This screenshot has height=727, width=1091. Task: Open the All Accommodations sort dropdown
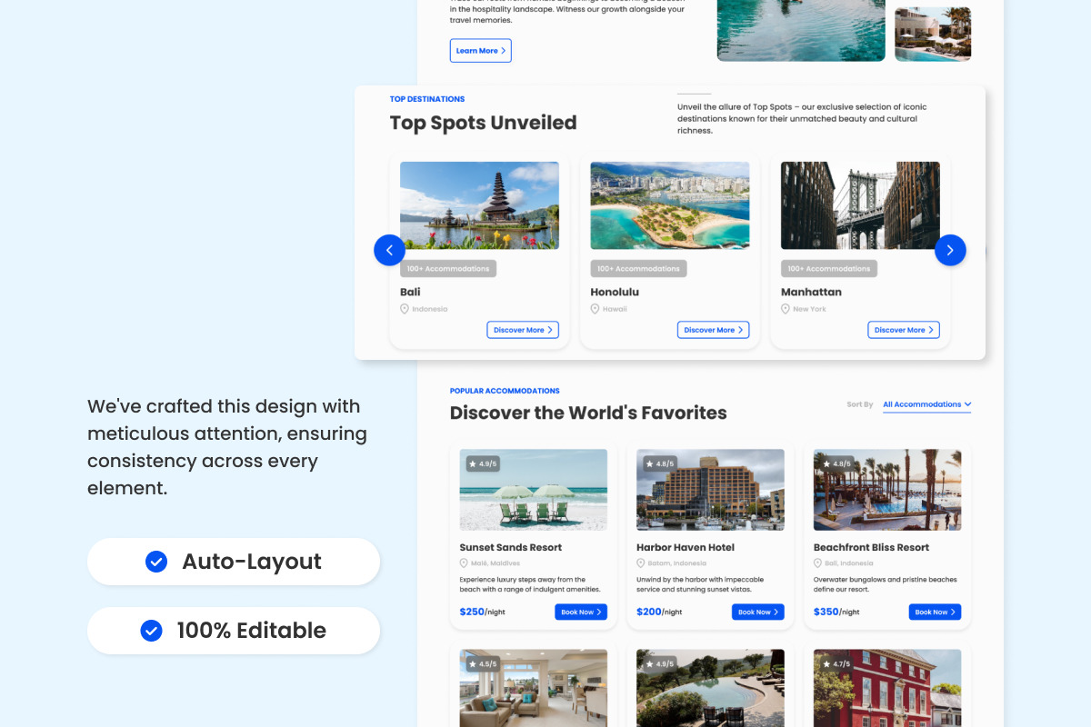coord(926,404)
